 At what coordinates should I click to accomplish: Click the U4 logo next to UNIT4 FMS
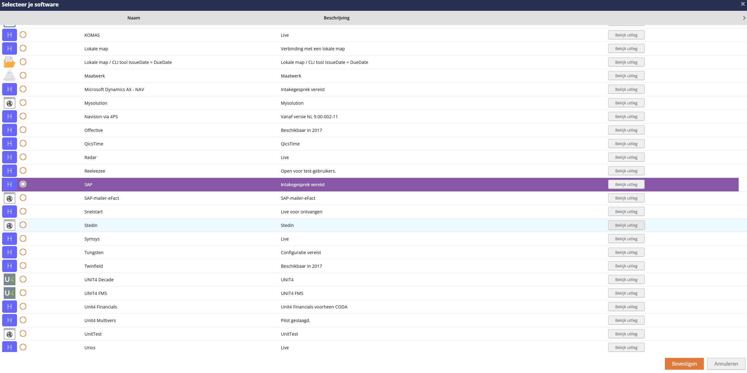(x=10, y=293)
